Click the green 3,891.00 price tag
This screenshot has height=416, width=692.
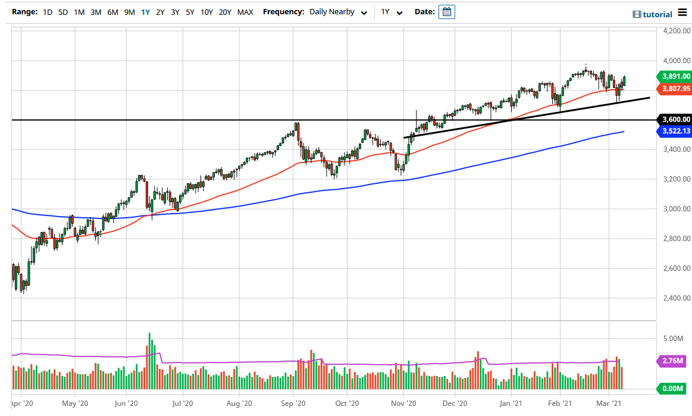click(674, 77)
